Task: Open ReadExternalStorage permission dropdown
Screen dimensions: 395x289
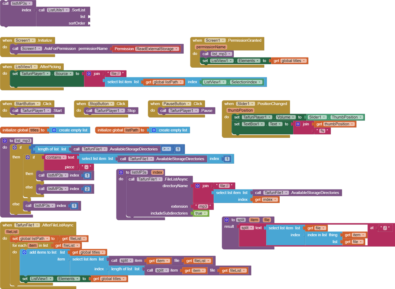Action: 157,49
